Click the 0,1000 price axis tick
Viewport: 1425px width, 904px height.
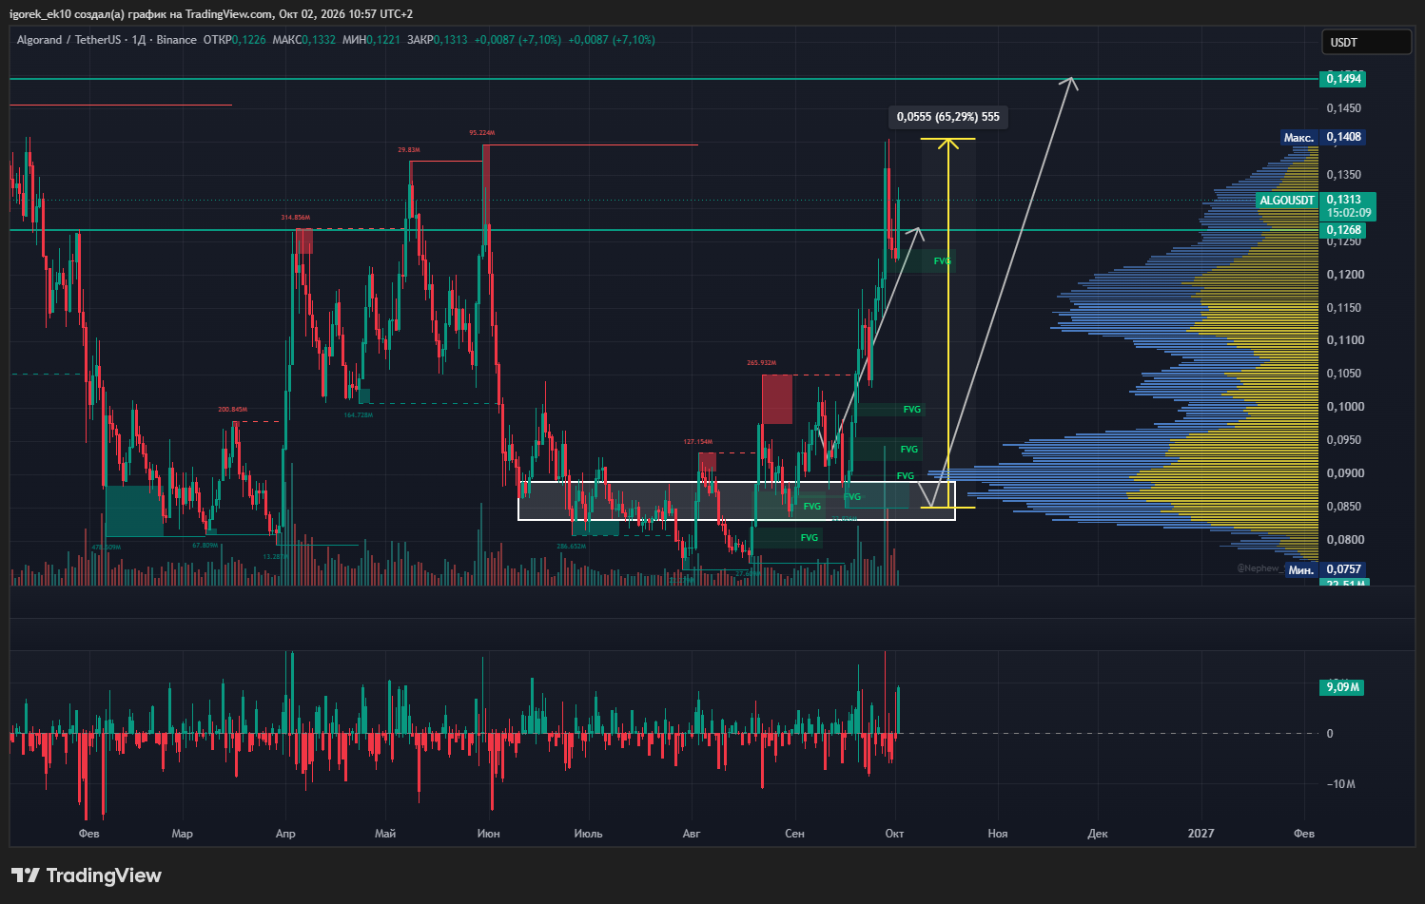click(x=1345, y=407)
